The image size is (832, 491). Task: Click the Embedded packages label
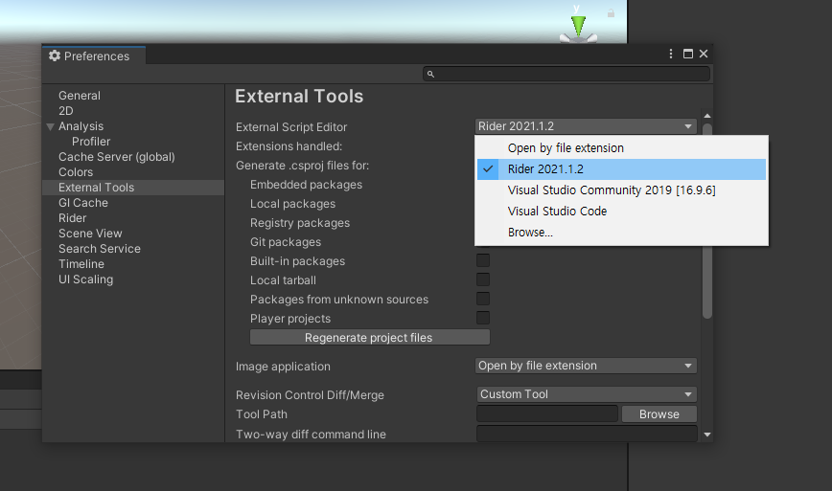[306, 185]
